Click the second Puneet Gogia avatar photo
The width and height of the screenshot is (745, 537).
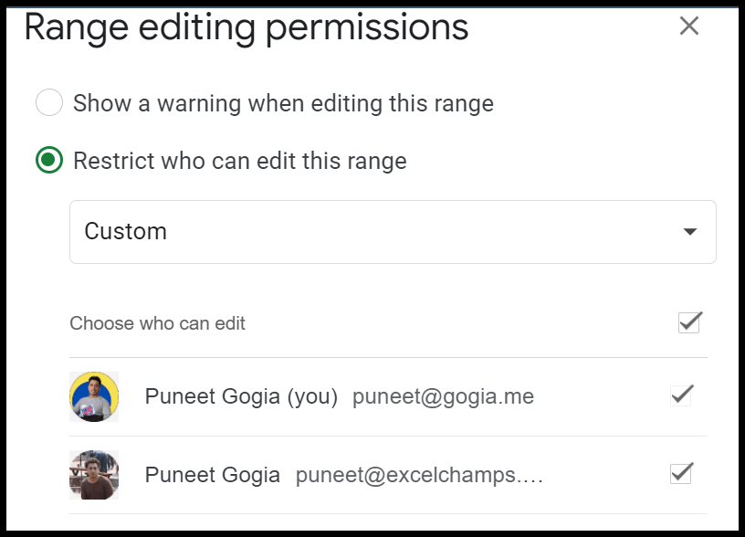tap(94, 475)
